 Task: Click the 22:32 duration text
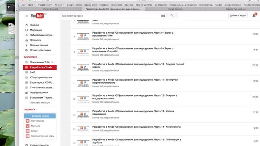point(255,65)
